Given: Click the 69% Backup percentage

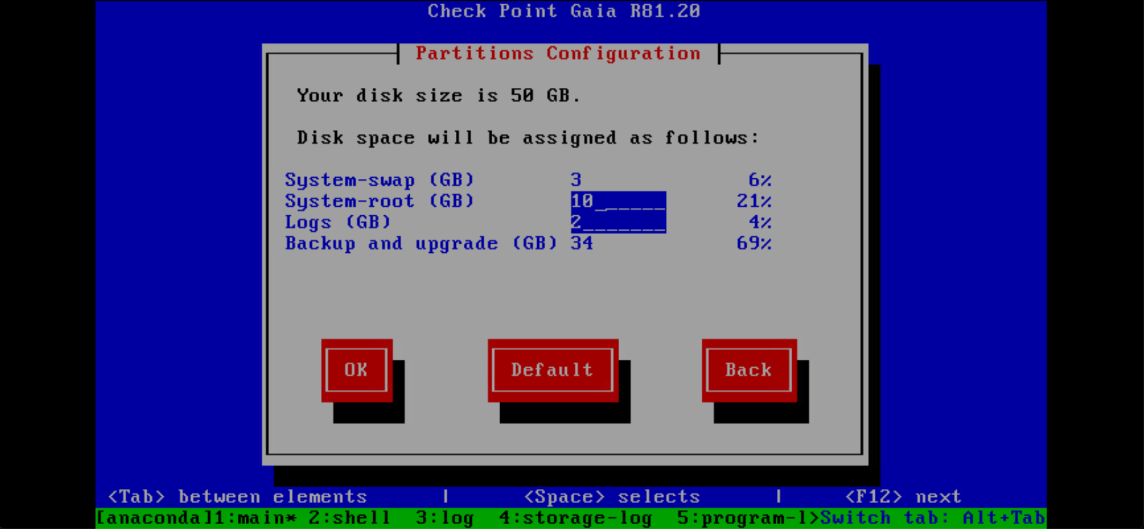Looking at the screenshot, I should 753,244.
